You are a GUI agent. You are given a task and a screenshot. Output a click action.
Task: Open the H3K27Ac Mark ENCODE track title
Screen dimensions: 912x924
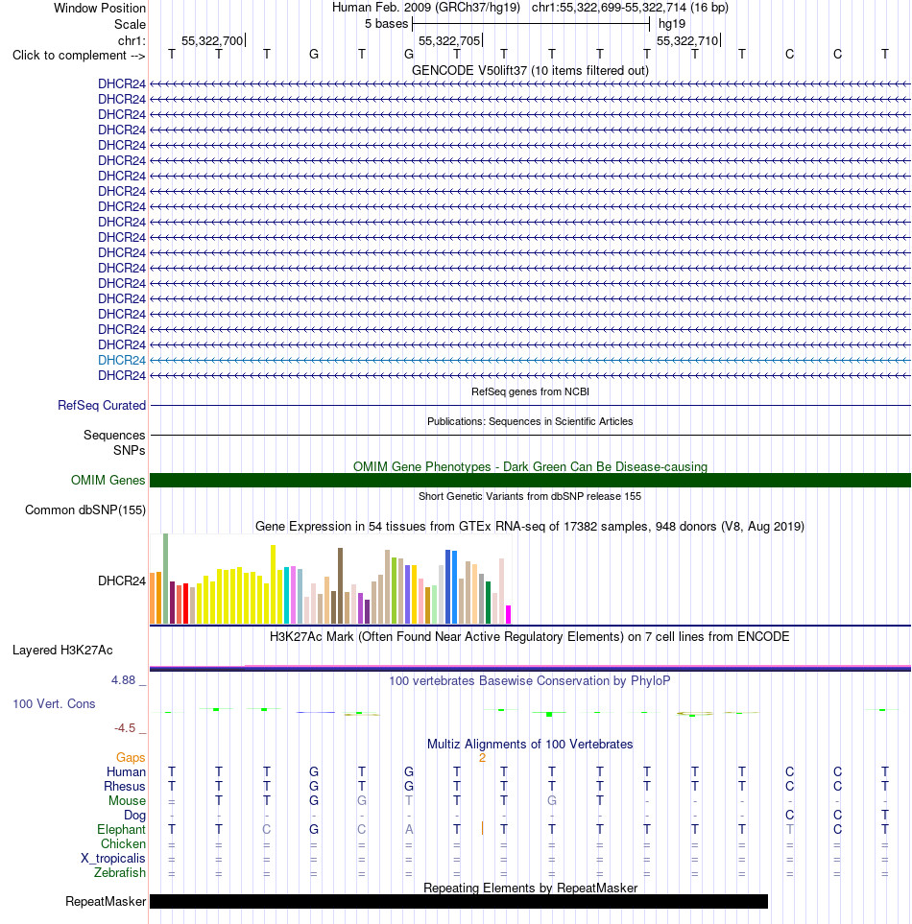530,637
